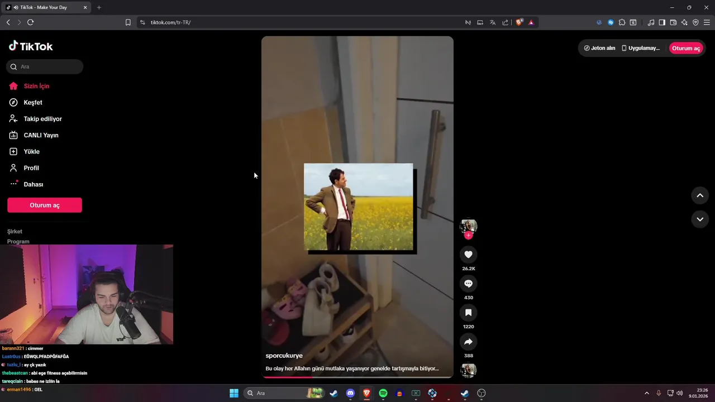Screen dimensions: 715x402
Task: Toggle the browser sidebar panel
Action: (662, 22)
